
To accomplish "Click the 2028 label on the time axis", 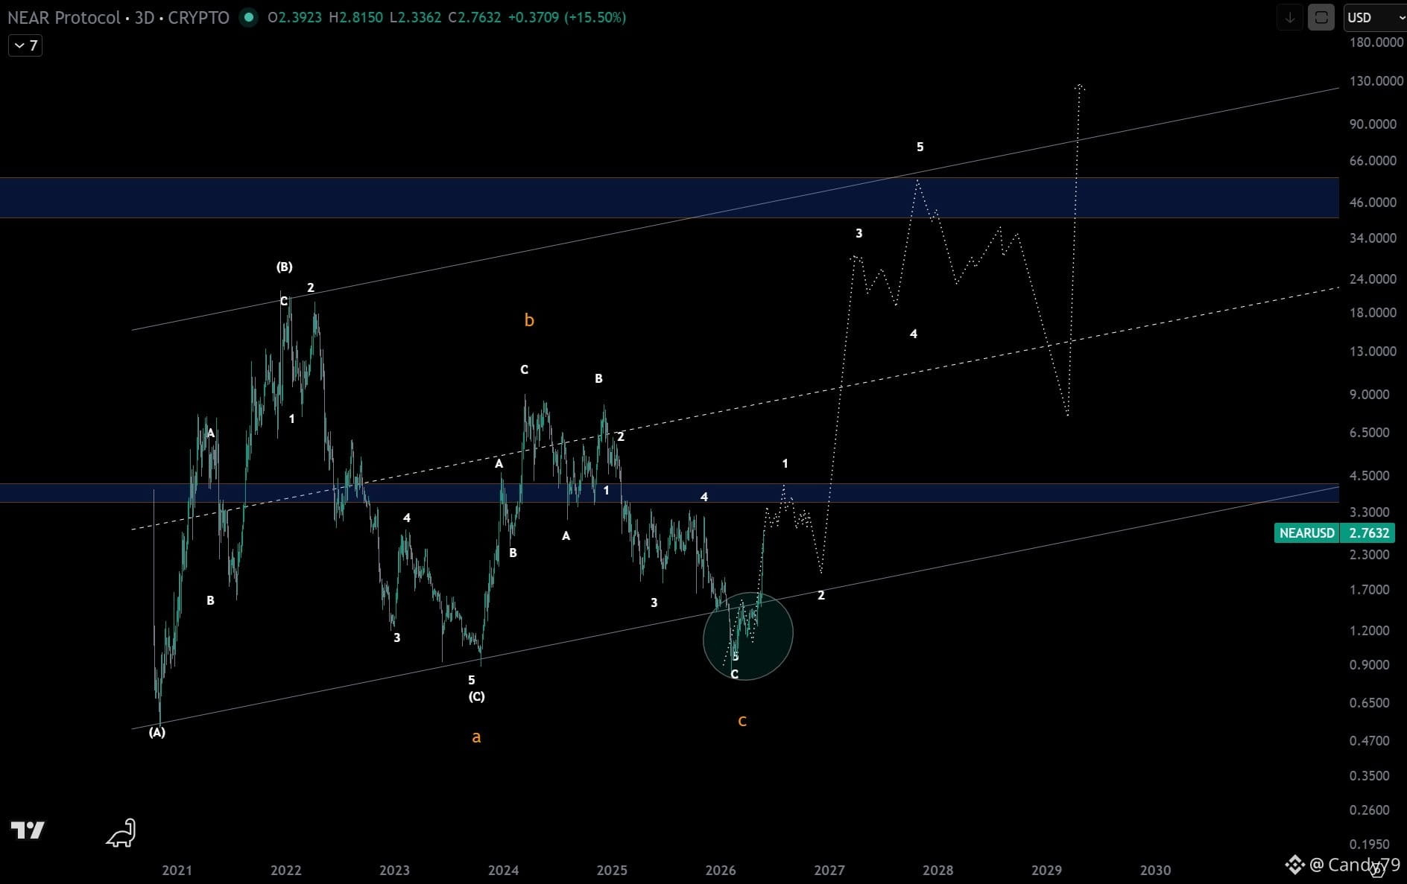I will point(938,870).
